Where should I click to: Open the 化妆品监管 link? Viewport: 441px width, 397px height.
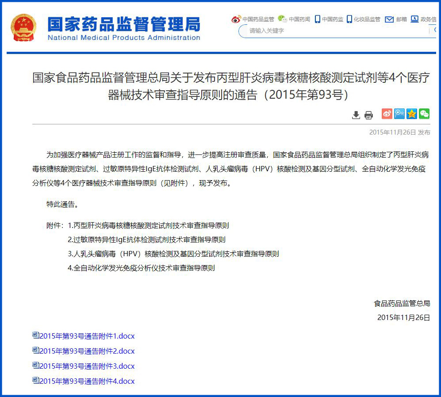[x=367, y=19]
